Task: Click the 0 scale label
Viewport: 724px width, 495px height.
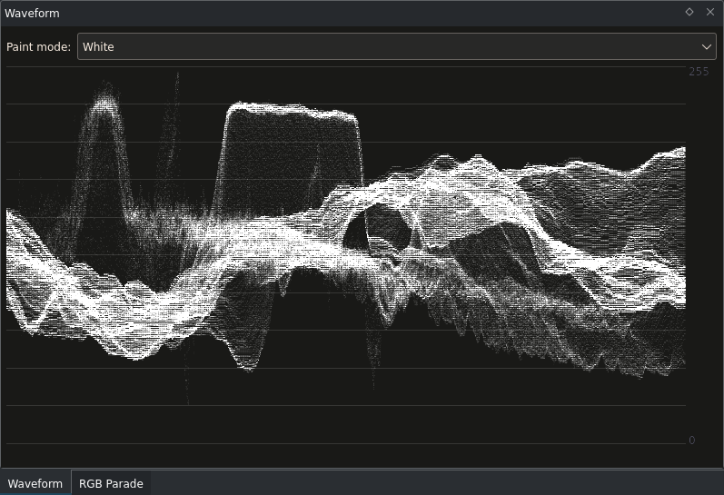Action: (691, 441)
